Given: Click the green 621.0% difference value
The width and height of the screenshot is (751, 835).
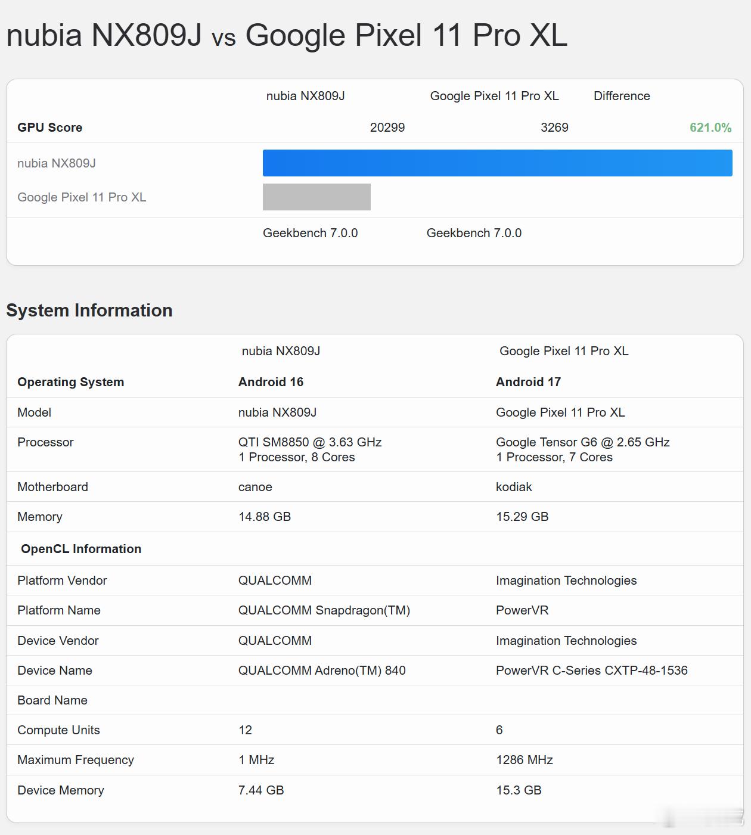Looking at the screenshot, I should click(710, 128).
